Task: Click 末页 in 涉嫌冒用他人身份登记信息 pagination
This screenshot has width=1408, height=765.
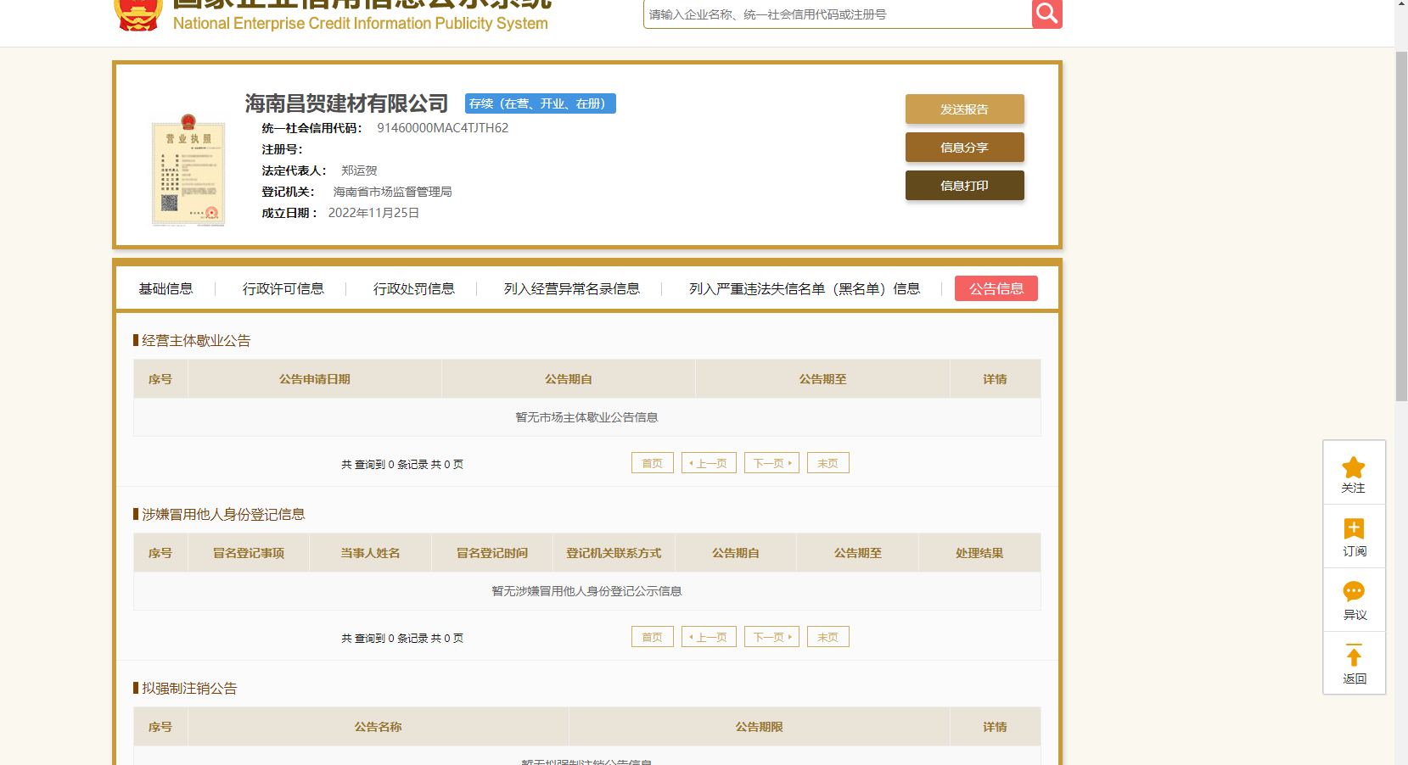Action: 828,637
